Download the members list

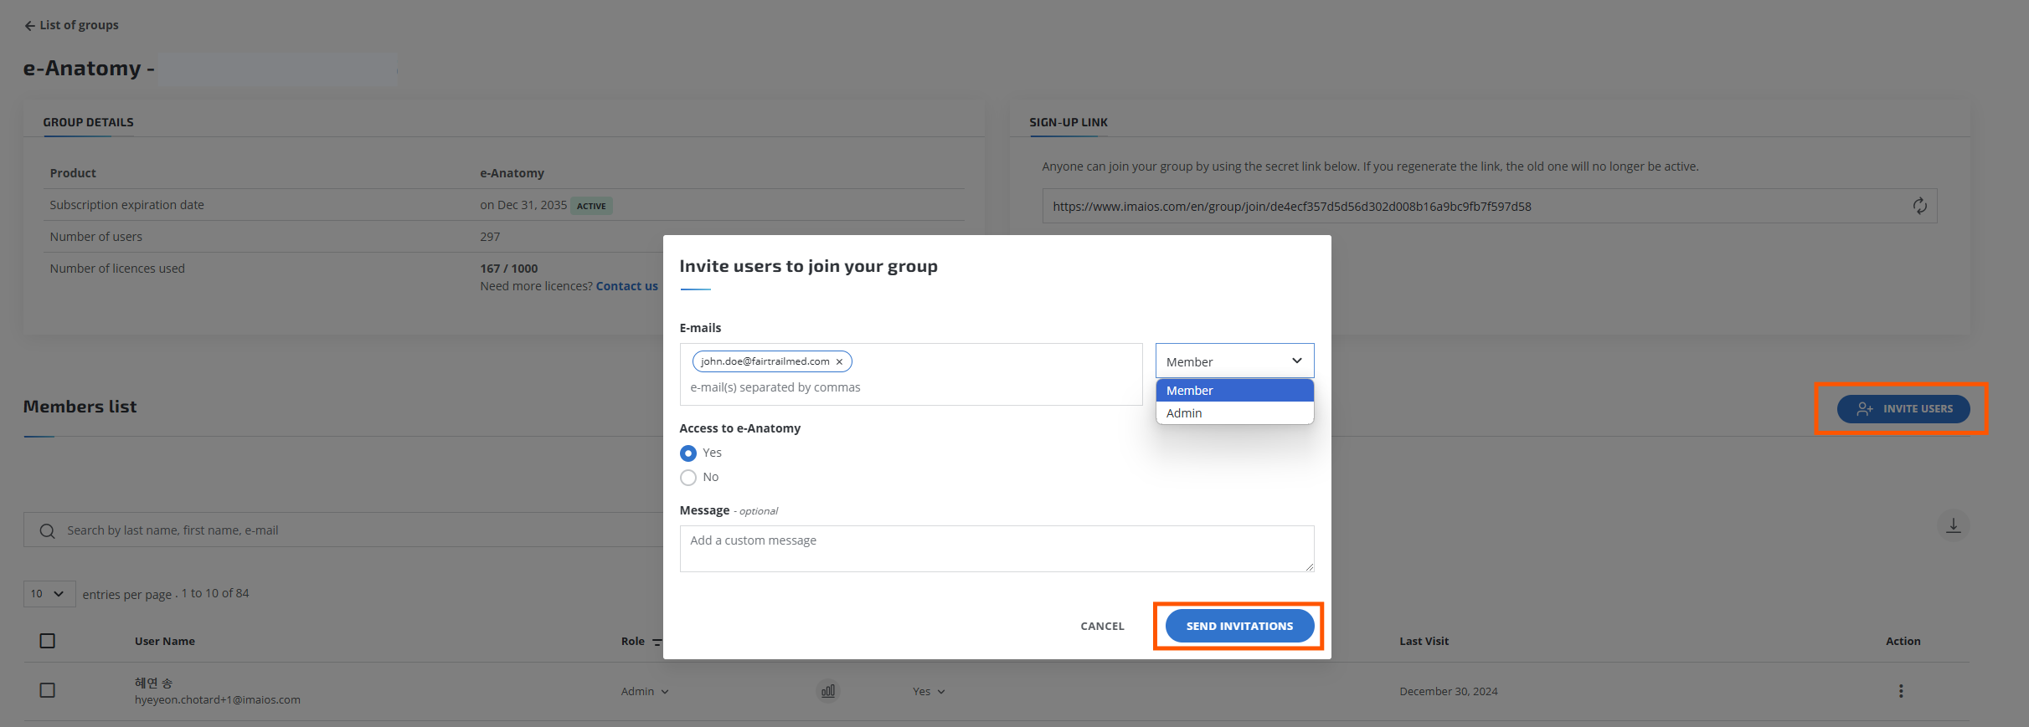(x=1953, y=525)
